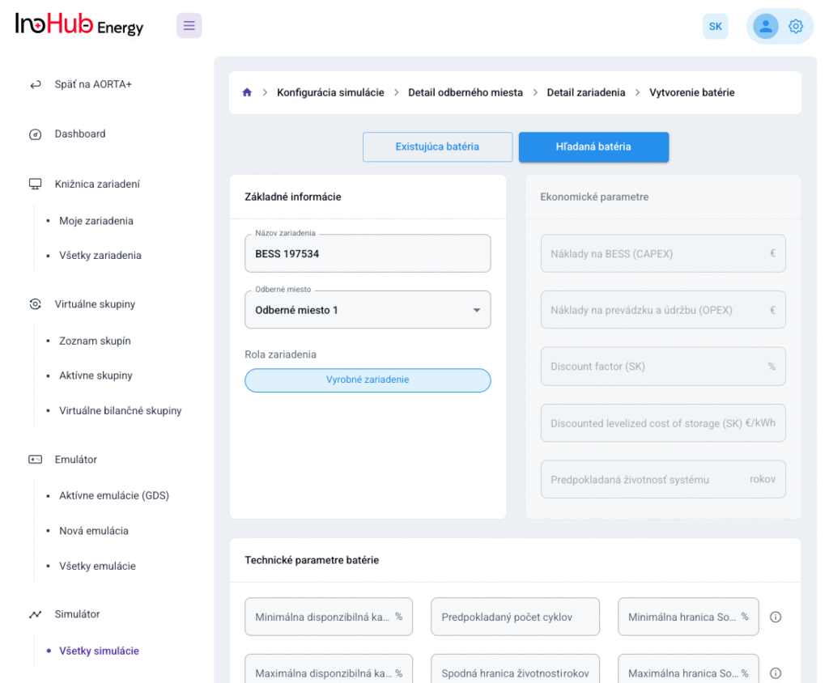
Task: Click the Virtuálne skupiny sidebar icon
Action: (x=35, y=304)
